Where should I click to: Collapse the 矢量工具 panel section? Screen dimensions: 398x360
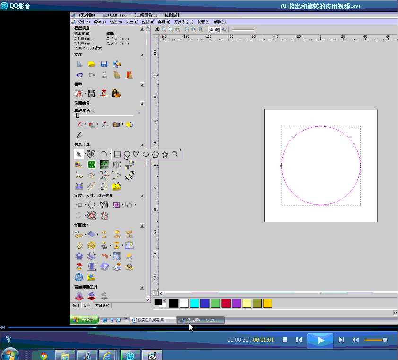tap(142, 145)
